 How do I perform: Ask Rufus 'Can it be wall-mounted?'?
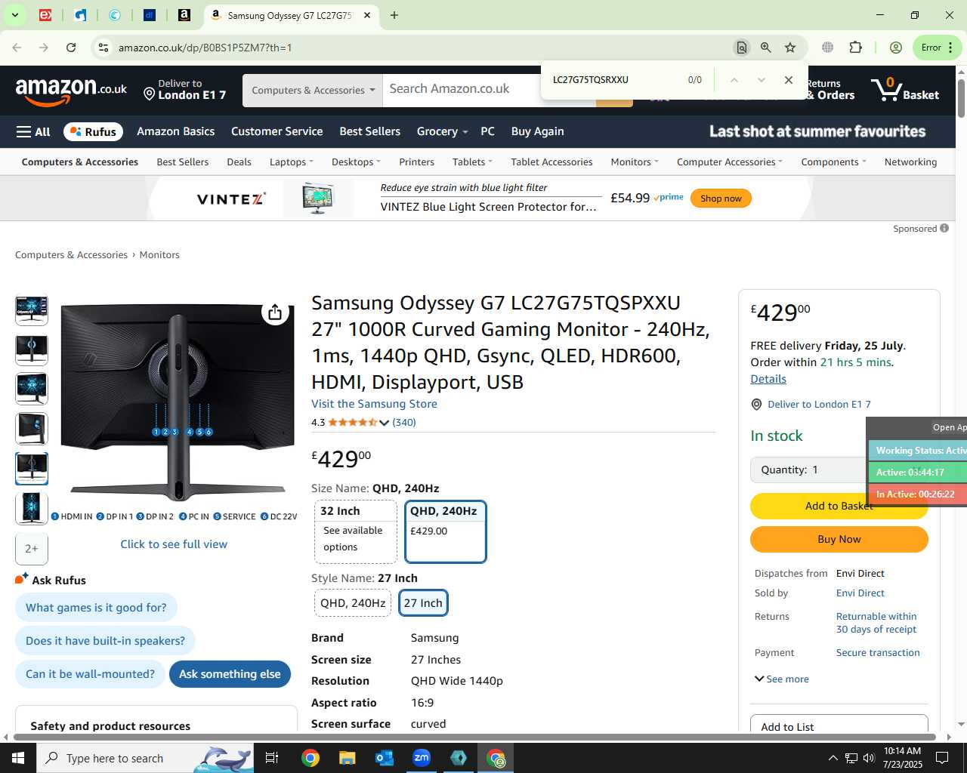click(90, 674)
